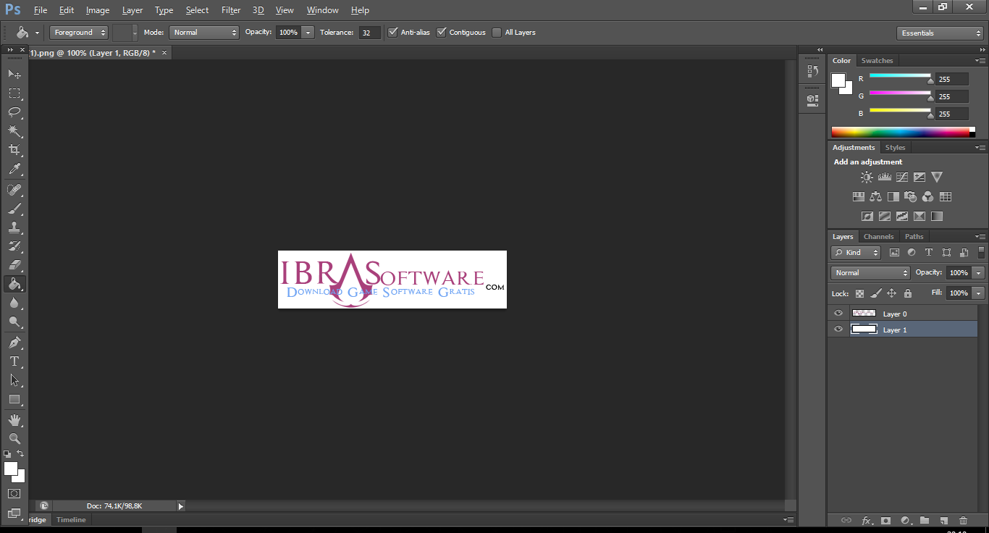This screenshot has height=533, width=989.
Task: Open the layer blend mode Normal dropdown
Action: point(870,273)
